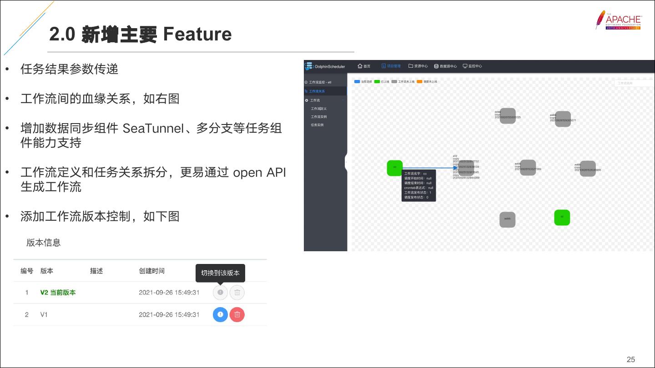Click the Apache Software Foundation logo

pos(619,20)
